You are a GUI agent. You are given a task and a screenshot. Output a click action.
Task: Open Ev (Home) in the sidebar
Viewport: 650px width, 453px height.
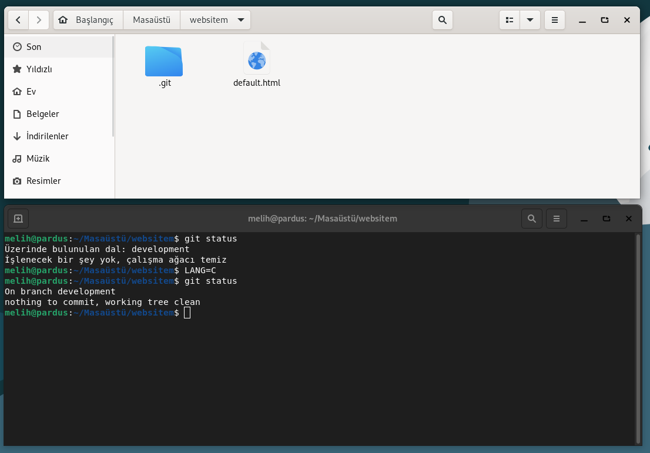coord(59,92)
